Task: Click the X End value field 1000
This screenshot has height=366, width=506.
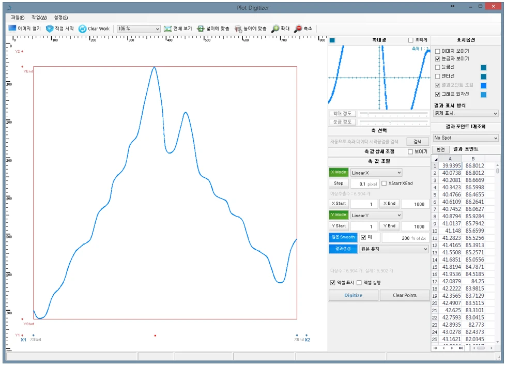Action: pos(415,204)
